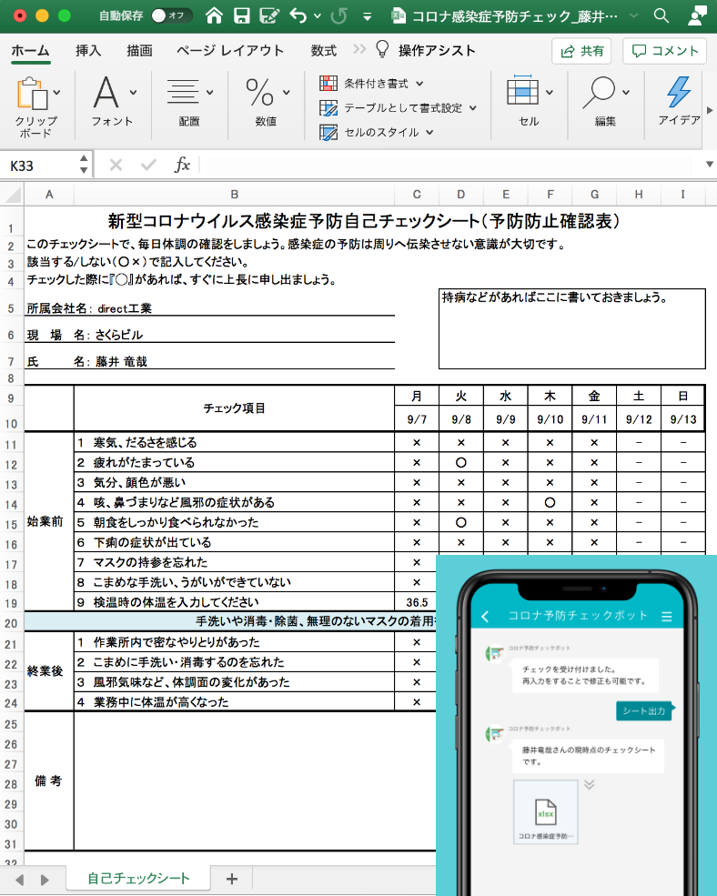Image resolution: width=717 pixels, height=896 pixels.
Task: Click the 共有 share button
Action: point(581,51)
